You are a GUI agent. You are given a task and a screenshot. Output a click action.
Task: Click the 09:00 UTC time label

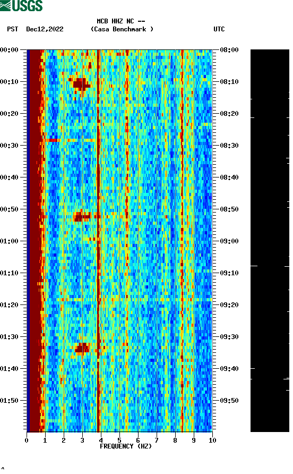[229, 241]
